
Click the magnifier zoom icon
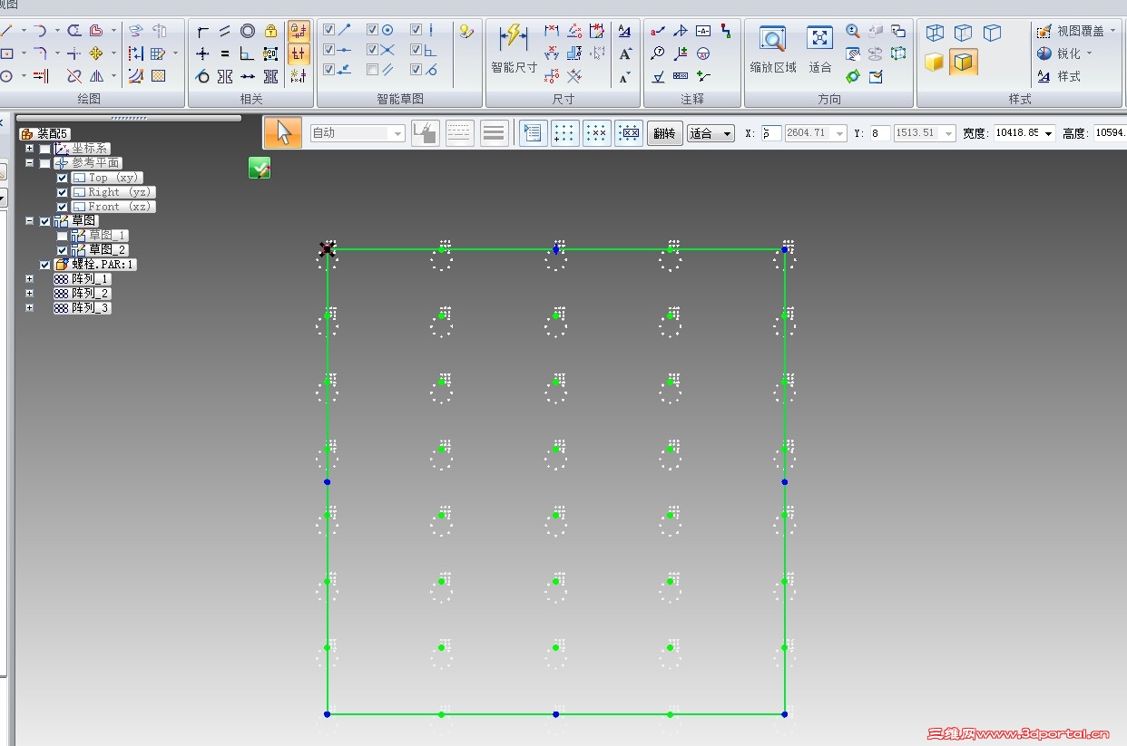853,31
